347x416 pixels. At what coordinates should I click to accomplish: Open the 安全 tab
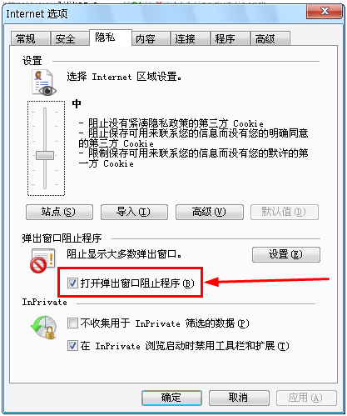coord(70,38)
